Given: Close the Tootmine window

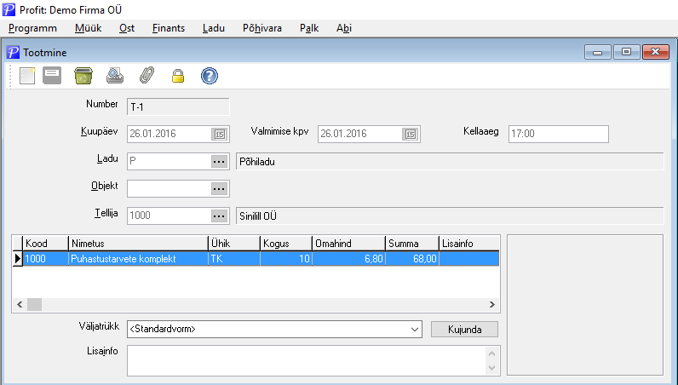Looking at the screenshot, I should tap(656, 52).
